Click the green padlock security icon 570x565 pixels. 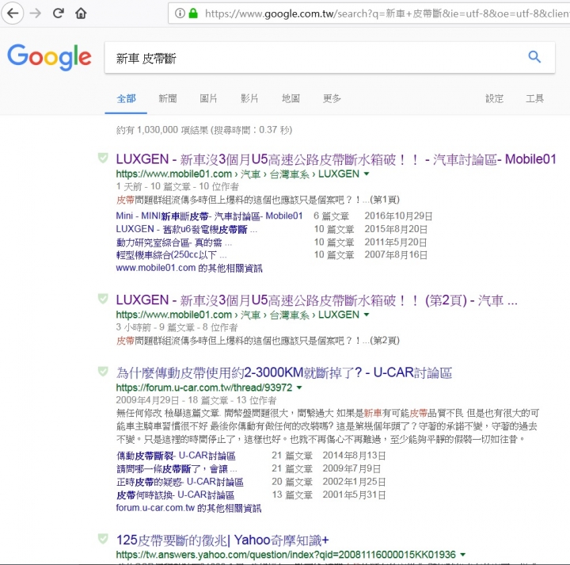[x=193, y=13]
